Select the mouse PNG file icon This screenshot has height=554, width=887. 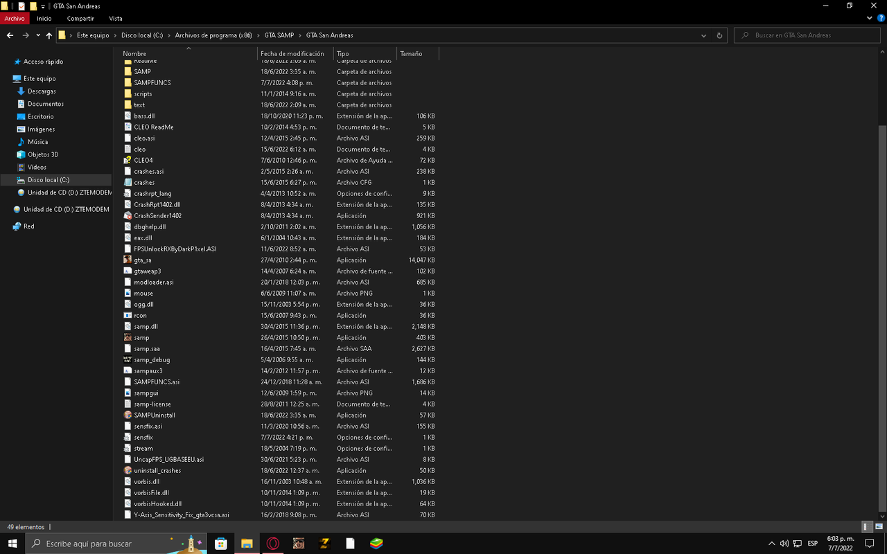[128, 293]
